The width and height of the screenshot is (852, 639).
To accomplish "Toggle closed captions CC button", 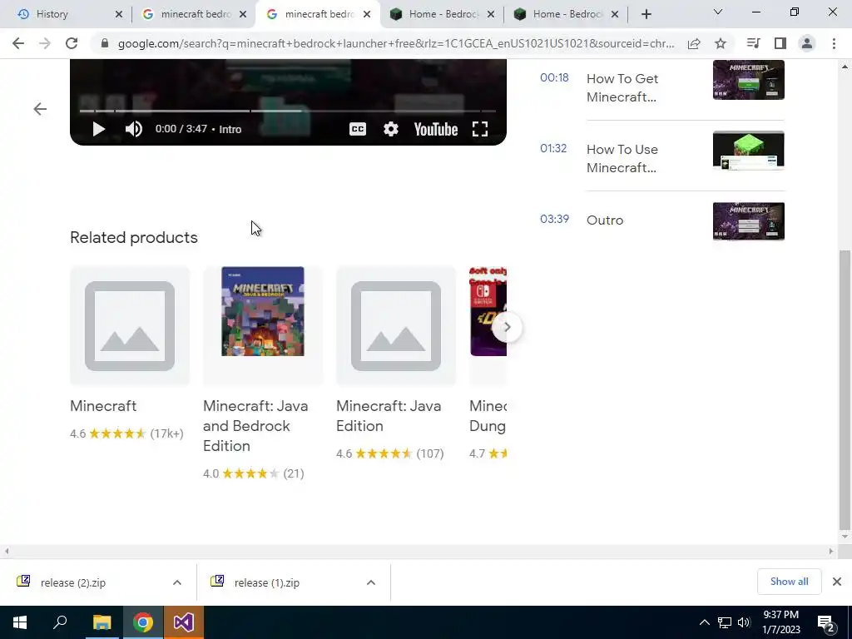I will [x=358, y=129].
